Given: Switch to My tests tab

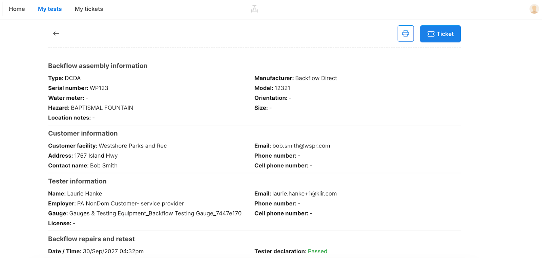Looking at the screenshot, I should click(x=50, y=9).
